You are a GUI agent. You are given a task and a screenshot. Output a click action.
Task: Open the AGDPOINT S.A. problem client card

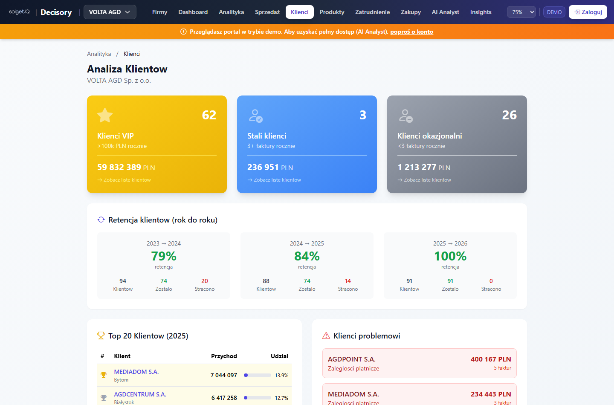click(420, 363)
